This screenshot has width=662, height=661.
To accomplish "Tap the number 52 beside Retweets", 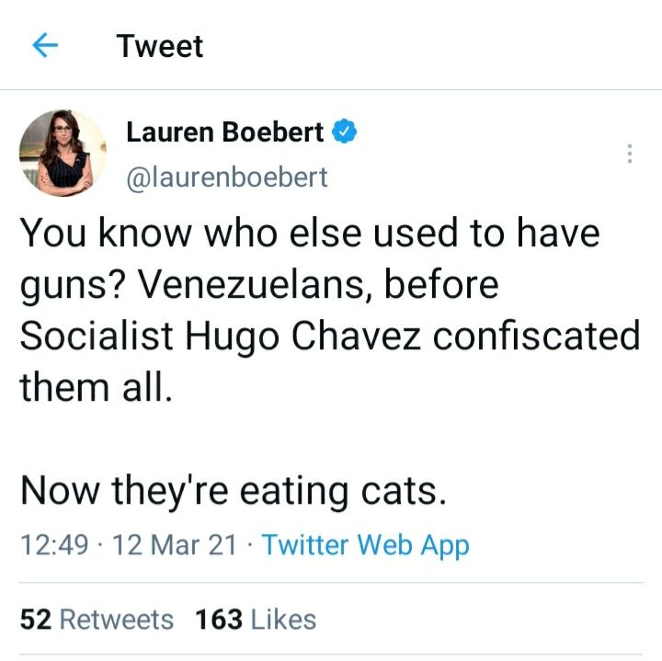I will coord(35,619).
